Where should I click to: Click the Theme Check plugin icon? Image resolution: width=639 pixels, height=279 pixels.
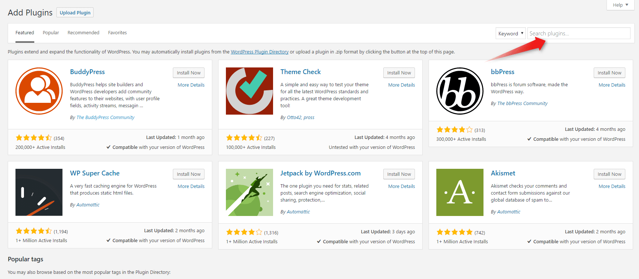(x=249, y=91)
